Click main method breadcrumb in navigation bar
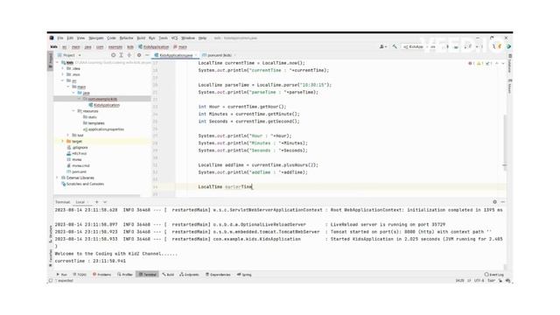Screen dimensions: 560x315 point(180,46)
